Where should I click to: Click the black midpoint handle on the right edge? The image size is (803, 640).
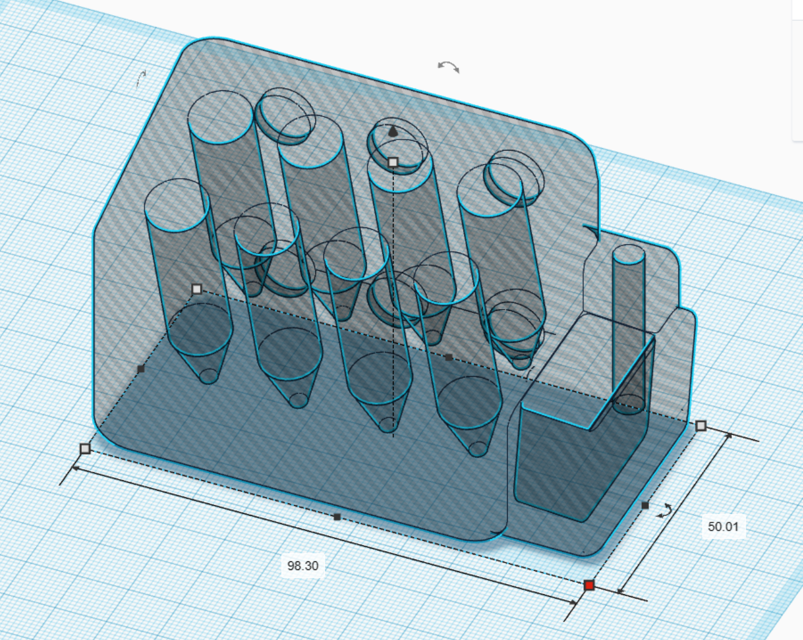point(645,505)
